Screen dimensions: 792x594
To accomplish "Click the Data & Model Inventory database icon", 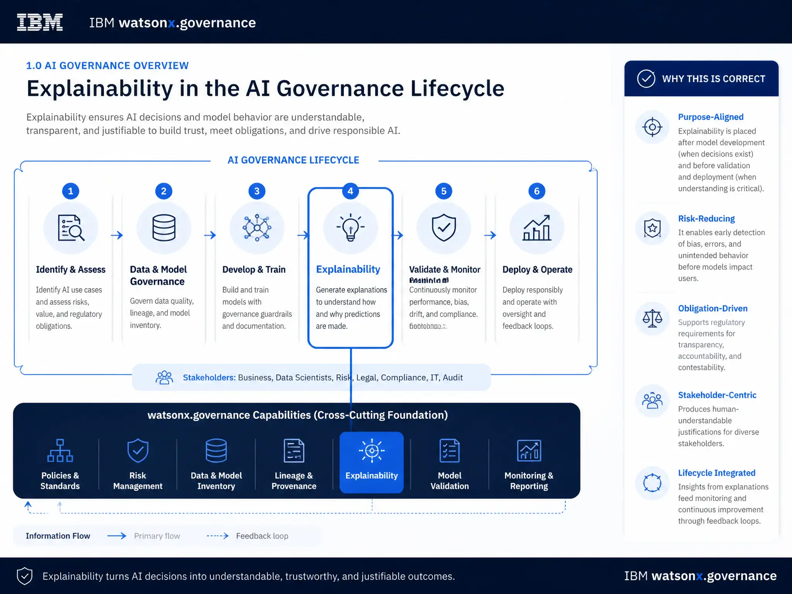I will click(216, 451).
